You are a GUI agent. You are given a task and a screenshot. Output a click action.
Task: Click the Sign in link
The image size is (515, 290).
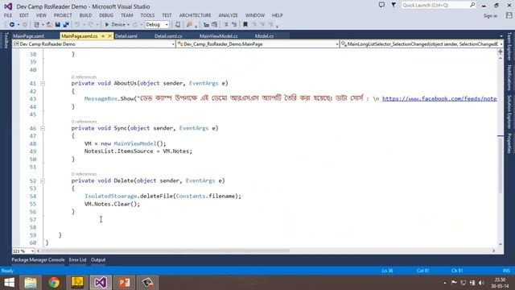click(490, 15)
